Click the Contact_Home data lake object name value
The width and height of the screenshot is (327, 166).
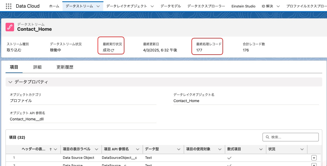point(186,101)
